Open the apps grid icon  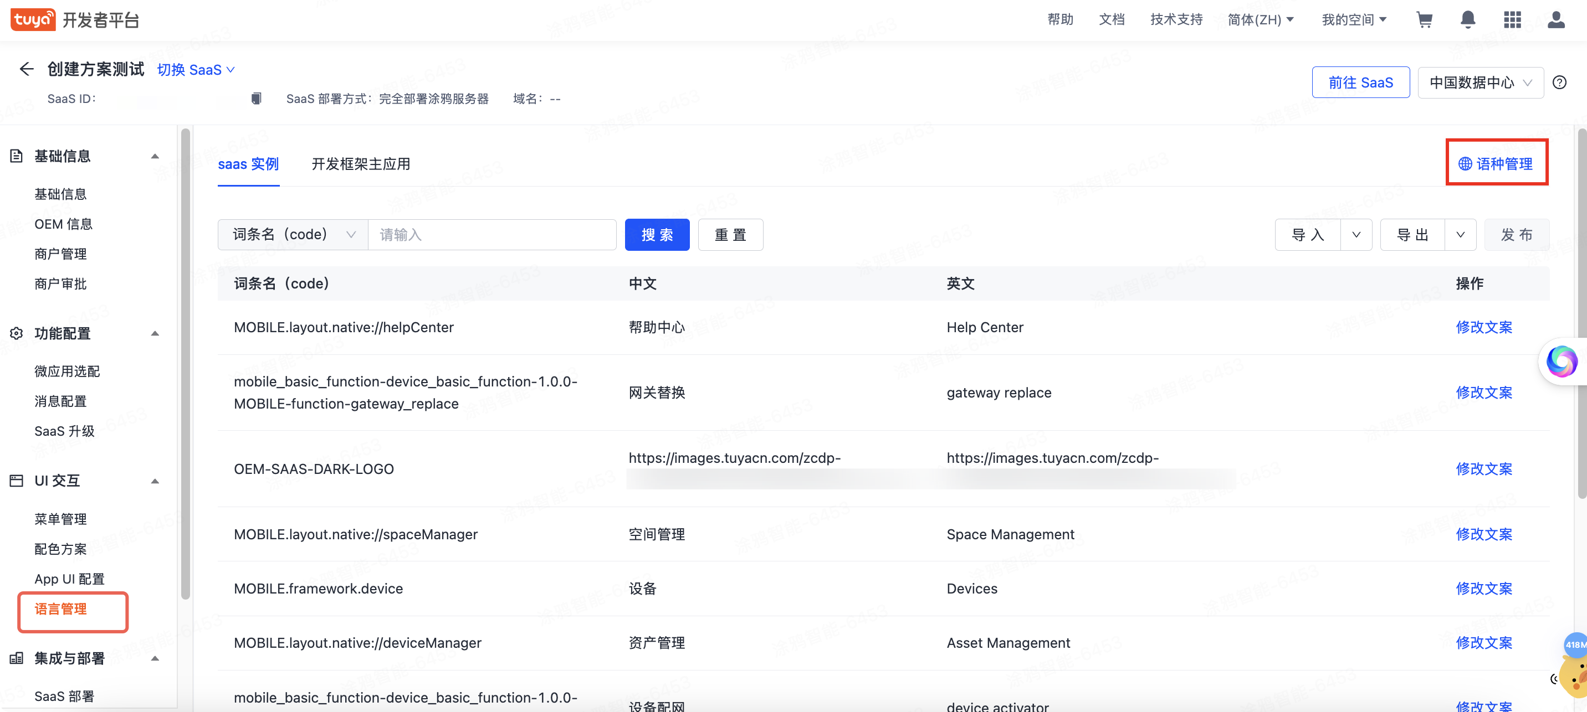coord(1512,20)
